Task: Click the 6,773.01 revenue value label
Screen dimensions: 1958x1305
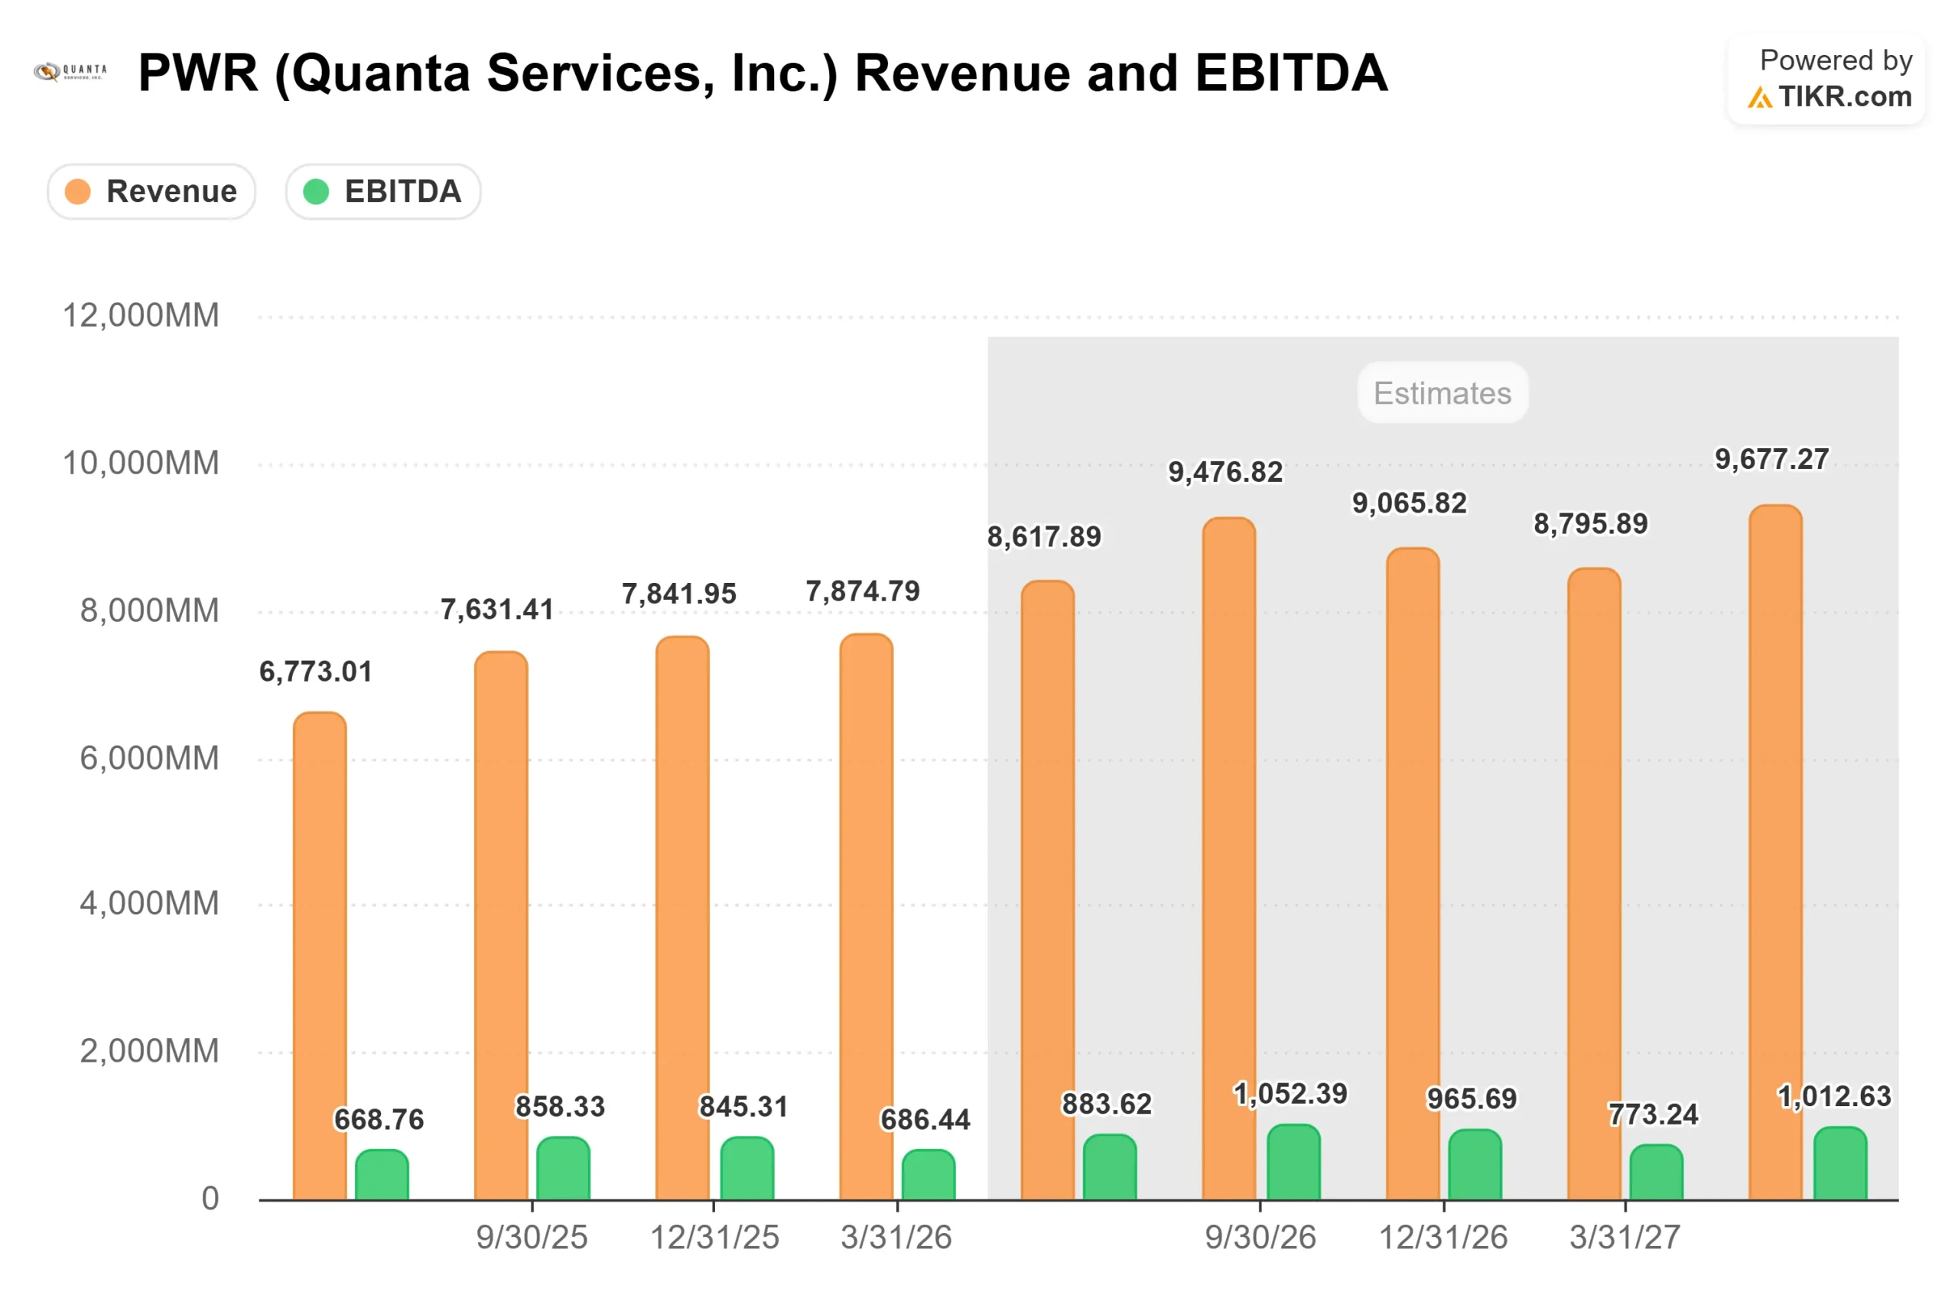Action: [x=316, y=672]
